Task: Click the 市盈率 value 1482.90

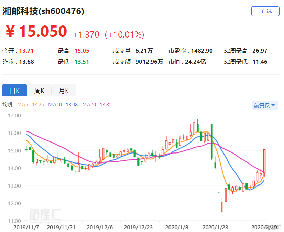Action: (x=202, y=51)
